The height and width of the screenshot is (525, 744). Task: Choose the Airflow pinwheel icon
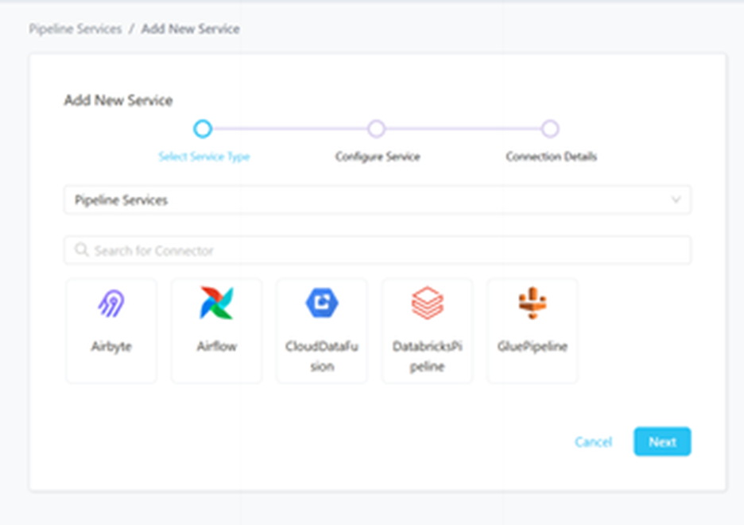[x=216, y=303]
